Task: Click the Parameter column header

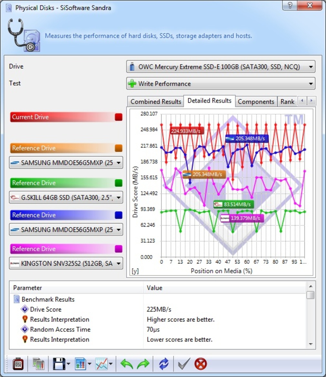Action: pos(76,288)
